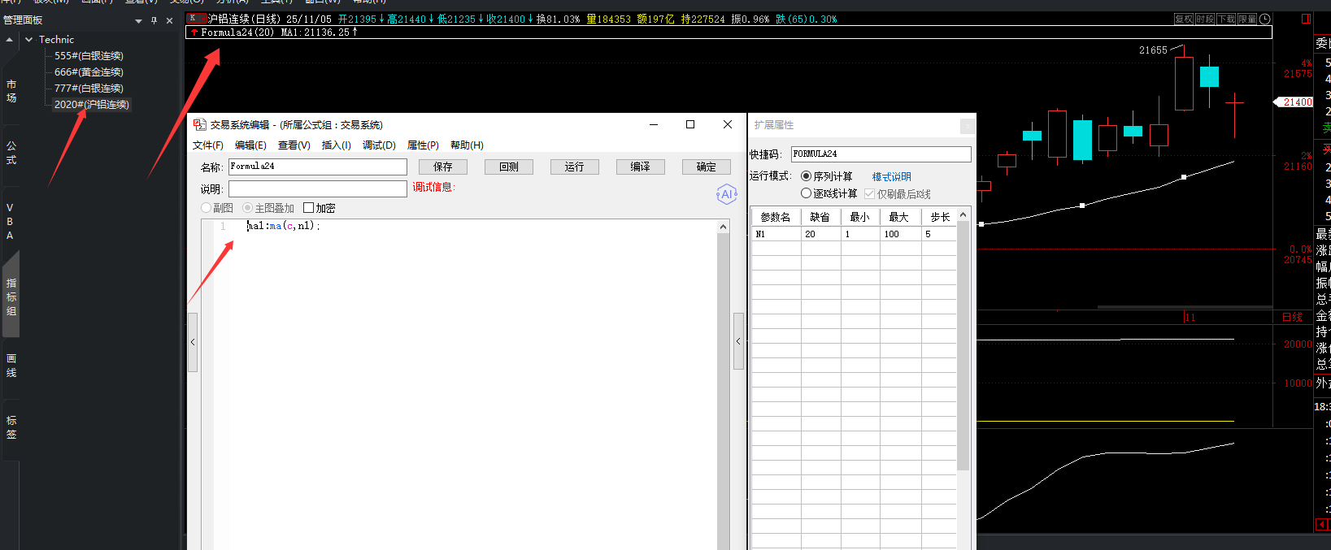Select the 序列计算 run mode
The height and width of the screenshot is (550, 1331).
807,175
